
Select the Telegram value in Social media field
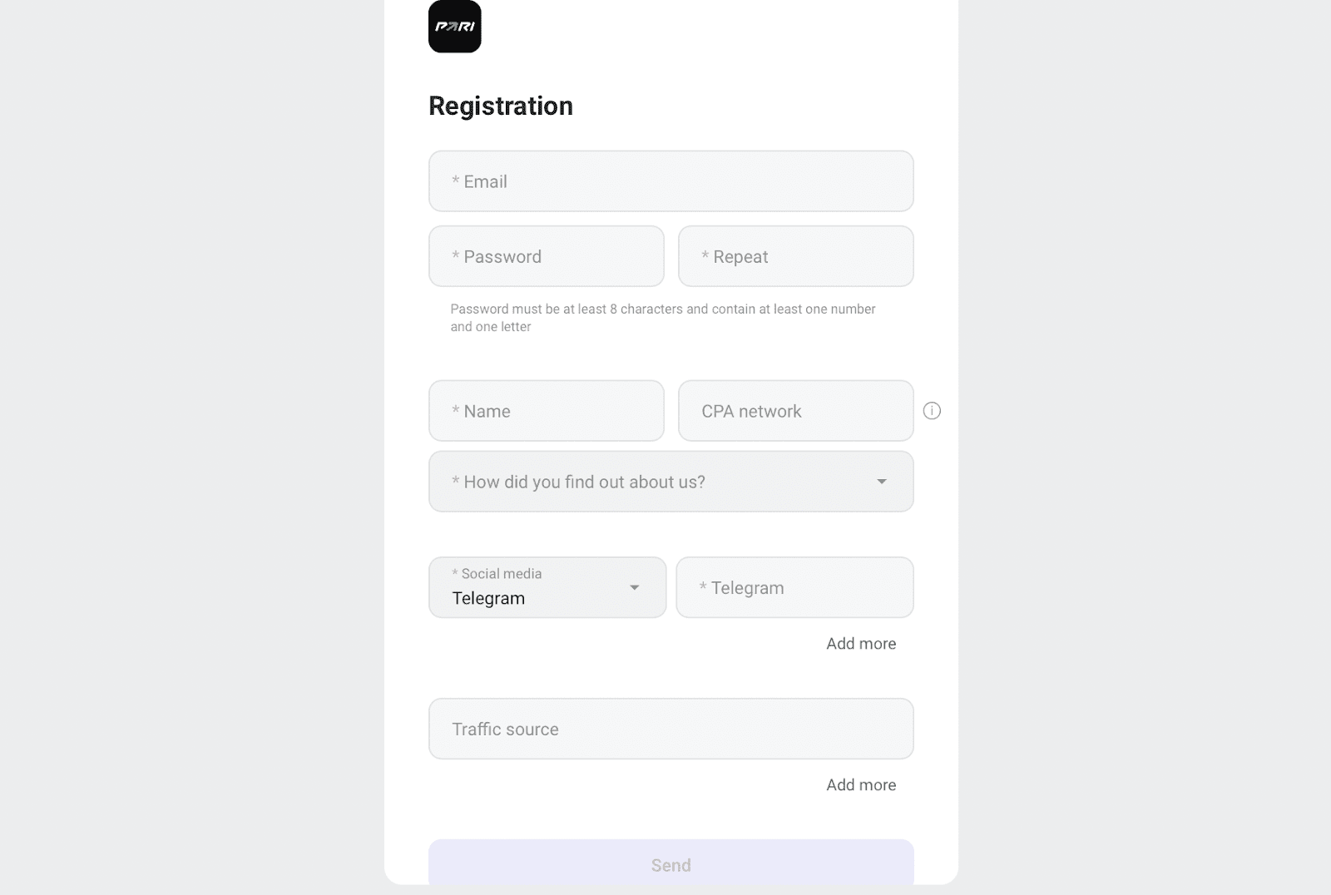[487, 598]
